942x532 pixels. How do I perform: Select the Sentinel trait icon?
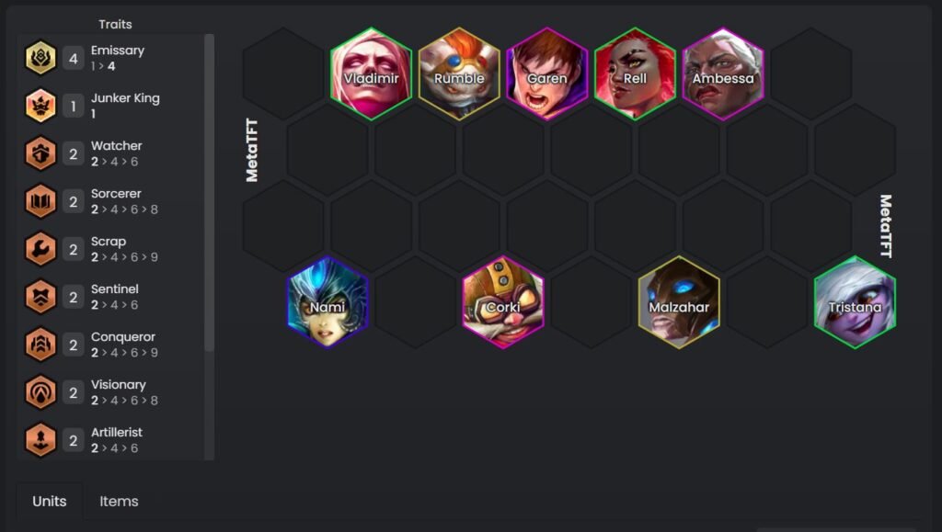[x=40, y=297]
